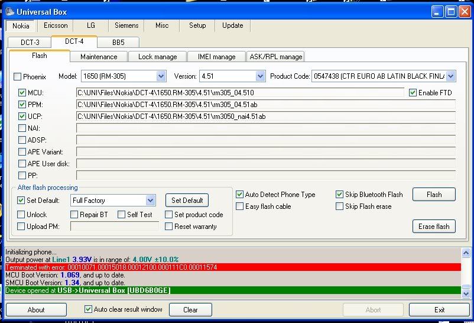The width and height of the screenshot is (474, 323).
Task: Select the Nokia tab
Action: 21,25
